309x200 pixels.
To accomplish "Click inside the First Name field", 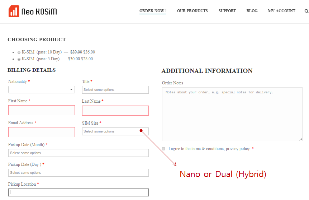I will (41, 110).
